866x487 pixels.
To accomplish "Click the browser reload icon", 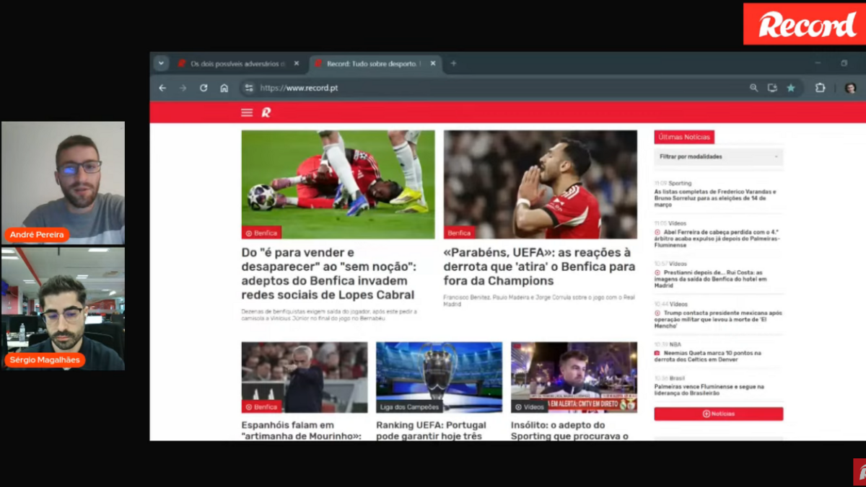I will point(204,88).
